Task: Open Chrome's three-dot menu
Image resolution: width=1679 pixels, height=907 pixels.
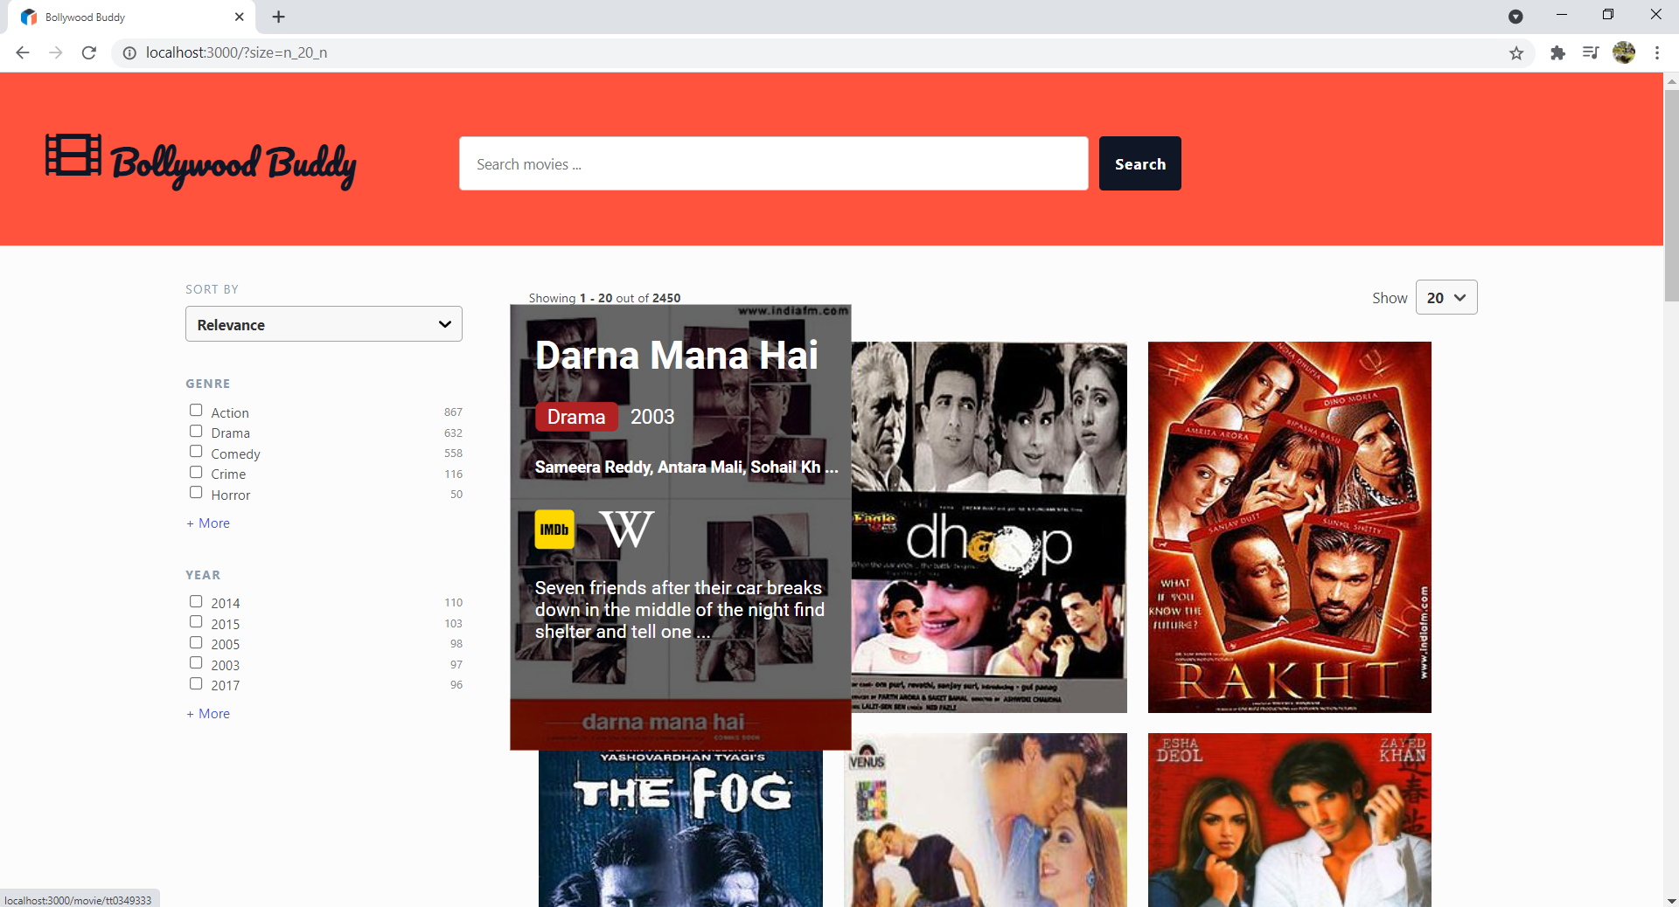Action: point(1657,52)
